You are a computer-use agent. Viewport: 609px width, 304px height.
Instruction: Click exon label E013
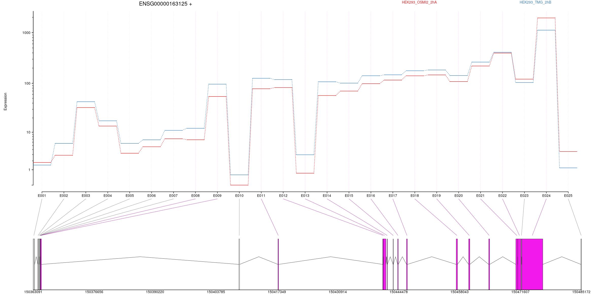(305, 196)
